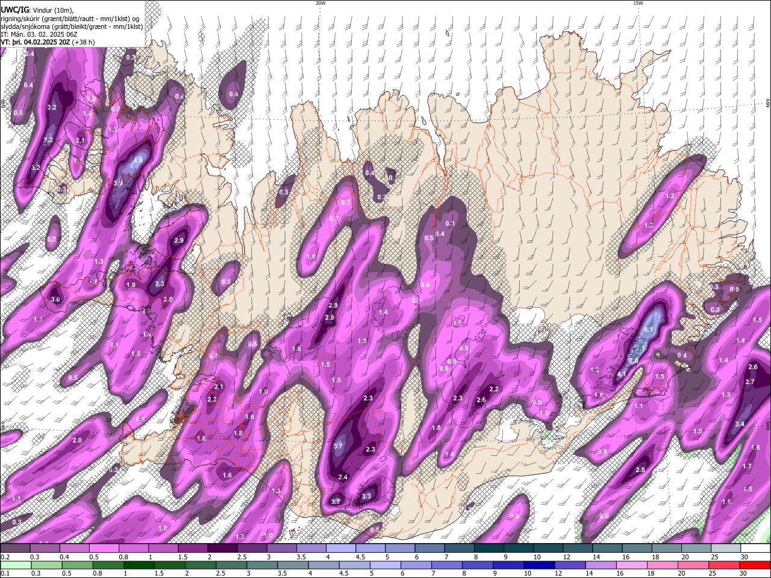Select the red bottom legend swatch after 30

pos(754,565)
